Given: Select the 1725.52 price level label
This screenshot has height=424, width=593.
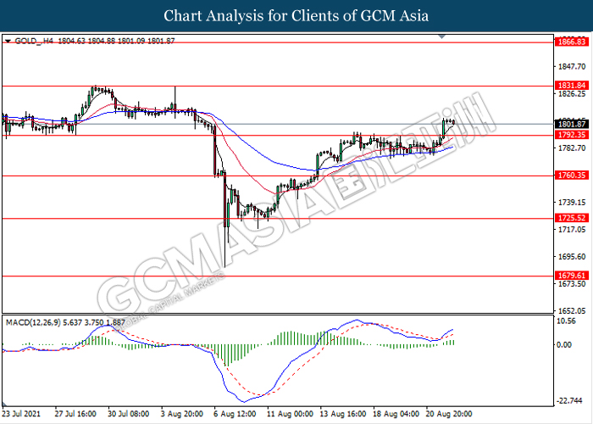Looking at the screenshot, I should coord(572,218).
